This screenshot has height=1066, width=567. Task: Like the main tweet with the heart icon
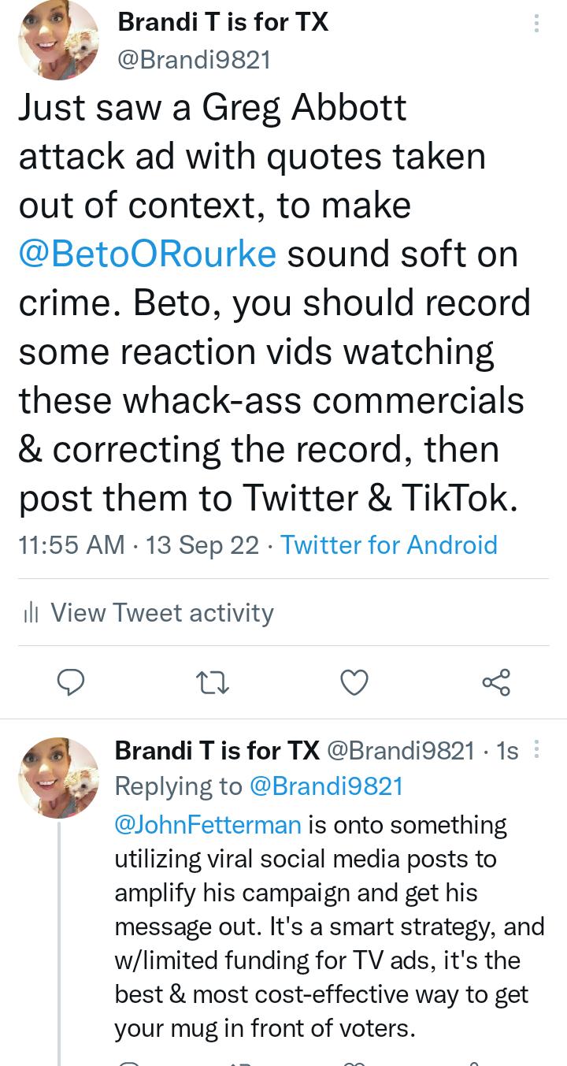pos(354,682)
